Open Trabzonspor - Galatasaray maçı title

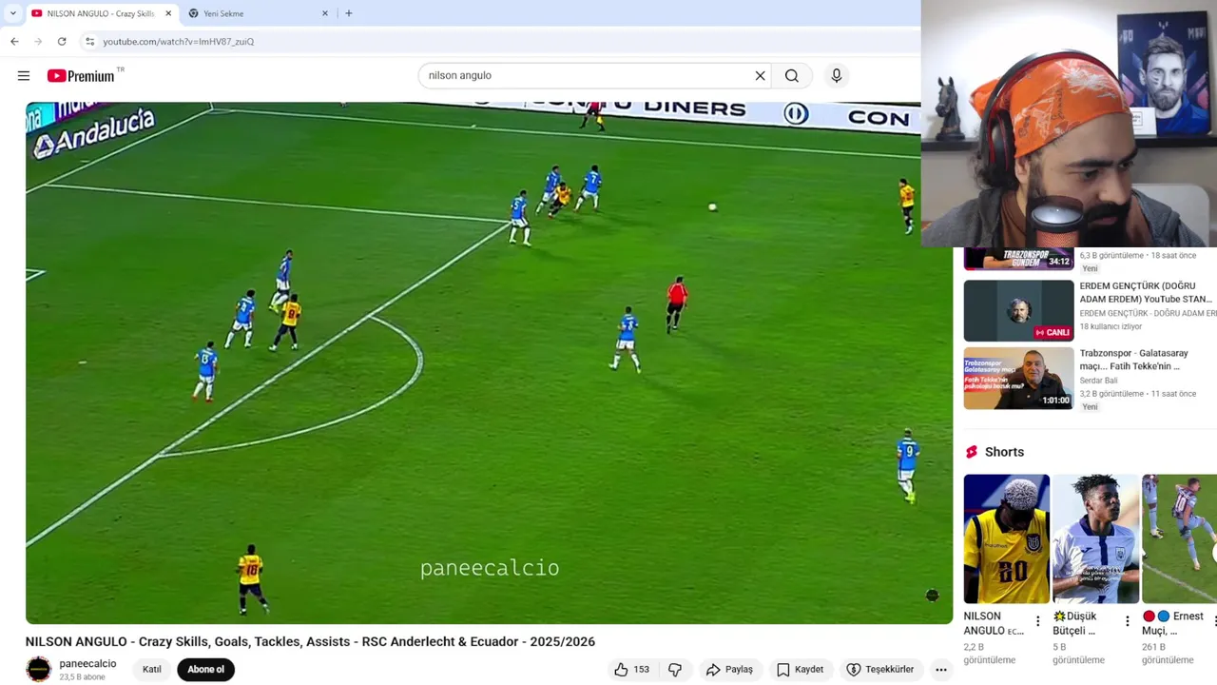tap(1133, 360)
